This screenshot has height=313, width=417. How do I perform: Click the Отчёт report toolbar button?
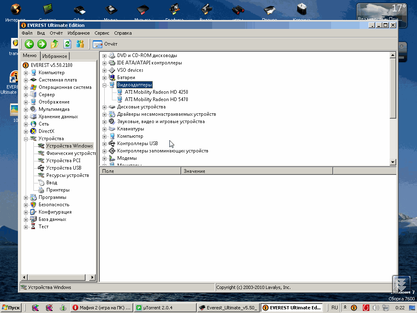(x=105, y=44)
